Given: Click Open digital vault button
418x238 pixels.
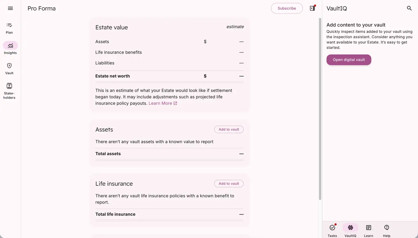Looking at the screenshot, I should 349,60.
